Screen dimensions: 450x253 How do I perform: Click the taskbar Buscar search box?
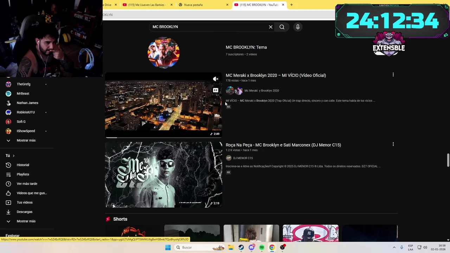tap(200, 247)
